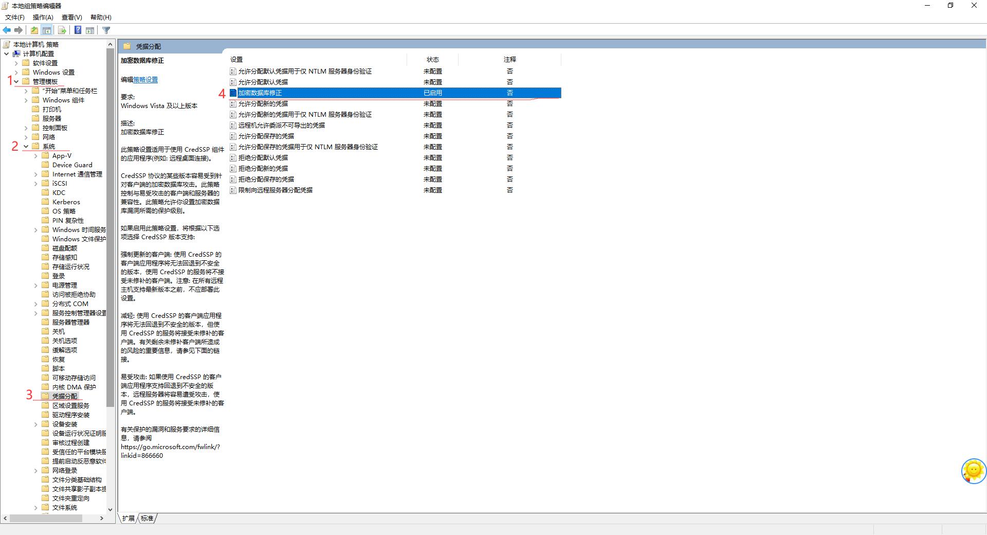Image resolution: width=987 pixels, height=535 pixels.
Task: Collapse the 系统 tree node
Action: point(26,147)
